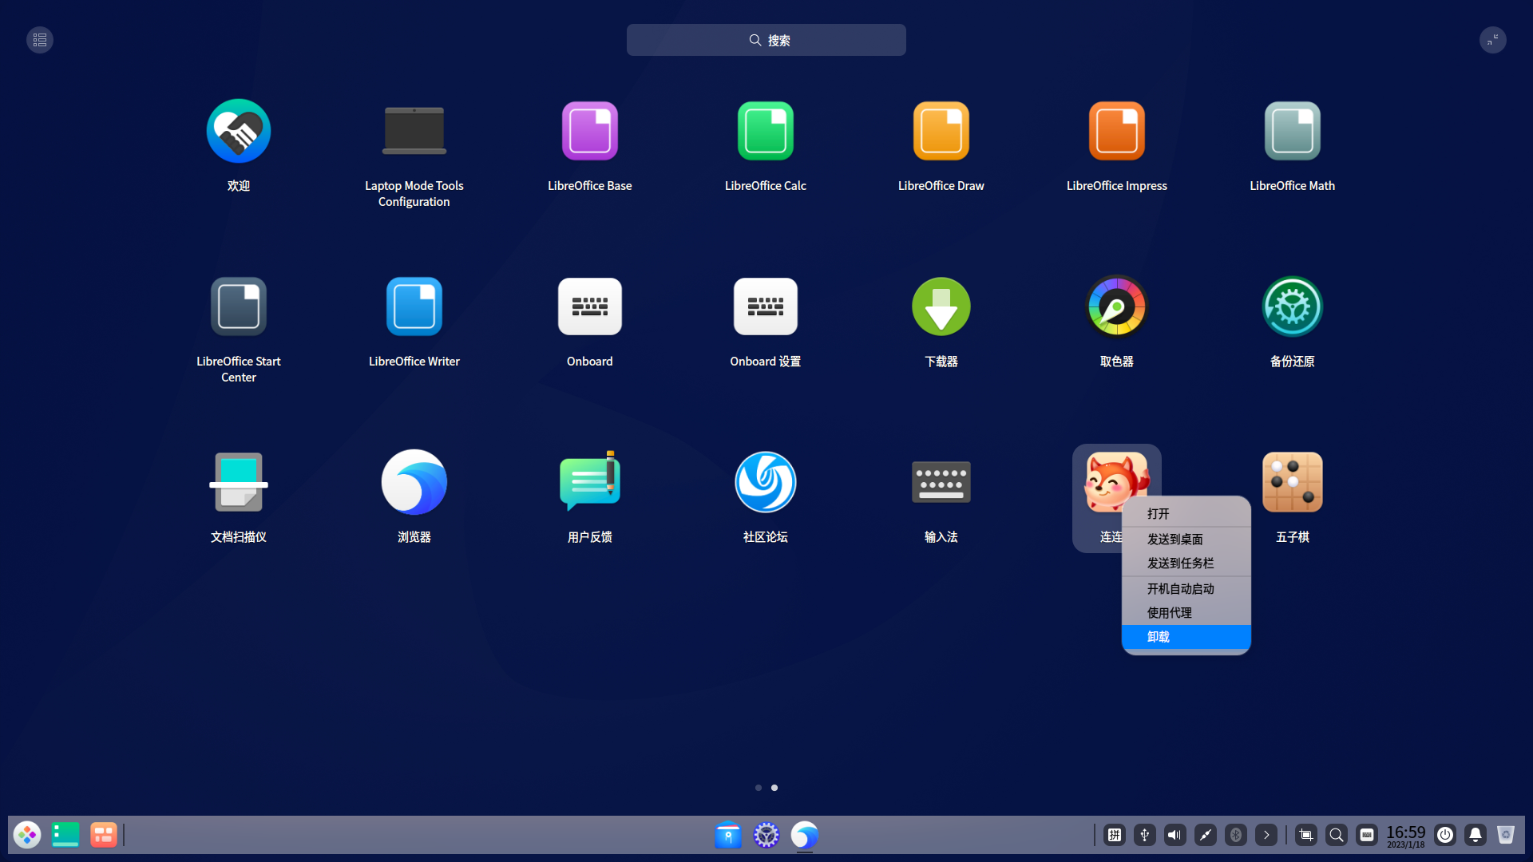Choose 发送到桌面 from context menu
The width and height of the screenshot is (1533, 862).
coord(1186,540)
